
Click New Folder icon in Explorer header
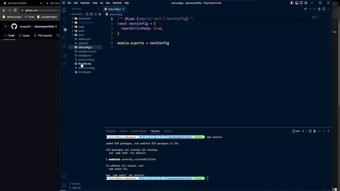pos(91,14)
